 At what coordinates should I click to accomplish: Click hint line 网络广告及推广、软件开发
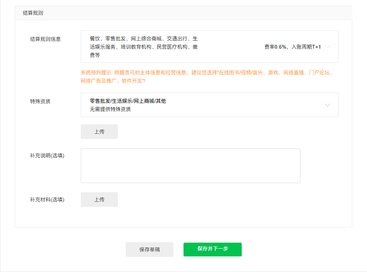coord(113,81)
